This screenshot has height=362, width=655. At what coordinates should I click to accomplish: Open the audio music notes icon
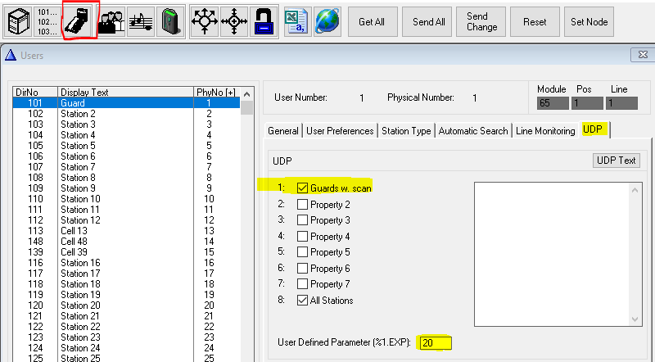tap(141, 21)
